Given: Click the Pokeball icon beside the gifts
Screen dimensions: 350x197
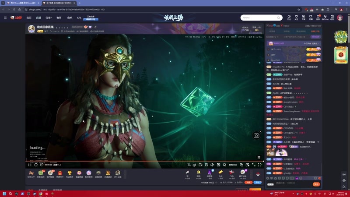Looking at the screenshot, I should tap(258, 174).
